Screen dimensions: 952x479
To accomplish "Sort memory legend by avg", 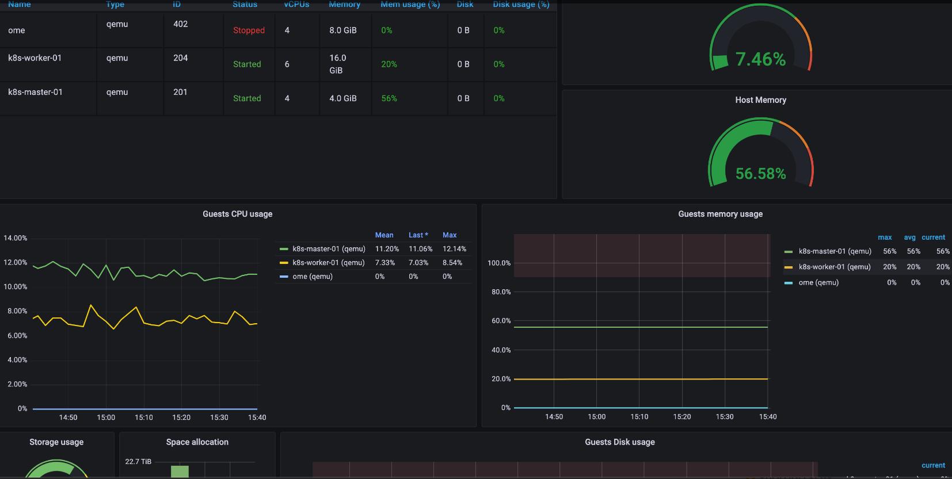I will 909,237.
